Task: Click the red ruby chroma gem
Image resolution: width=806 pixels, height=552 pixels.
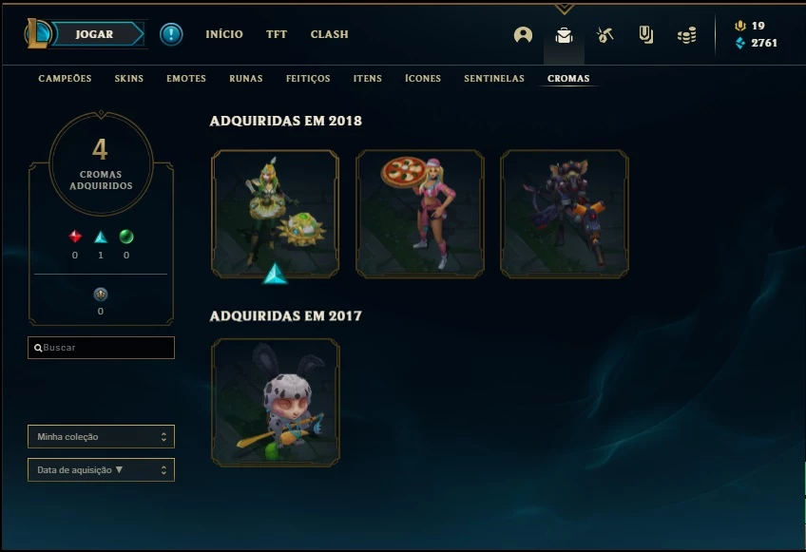Action: pos(75,237)
